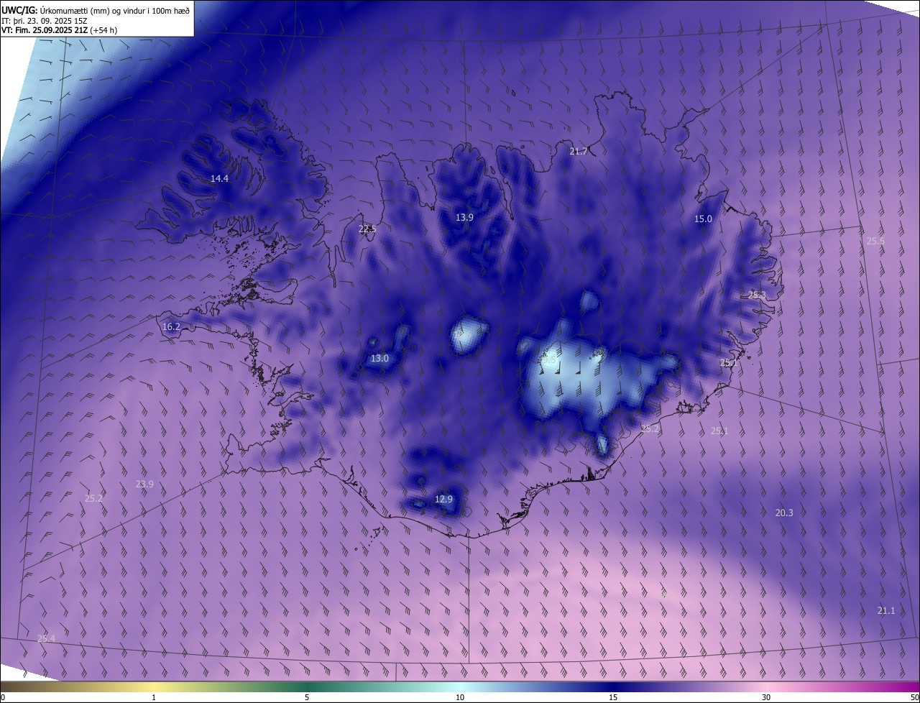Click the 25.4 map value
Screen dimensions: 920x703
click(x=46, y=638)
